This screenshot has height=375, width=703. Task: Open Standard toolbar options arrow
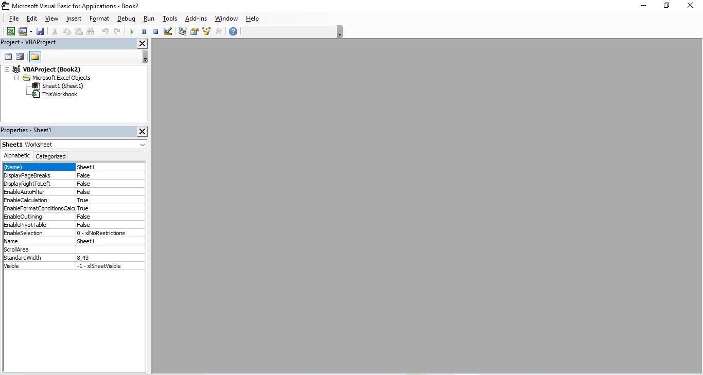340,33
